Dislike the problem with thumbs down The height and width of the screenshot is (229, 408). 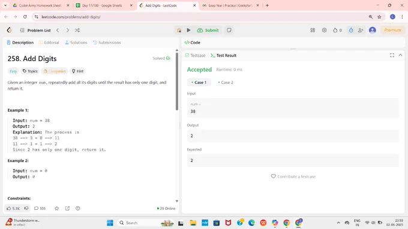tap(26, 208)
